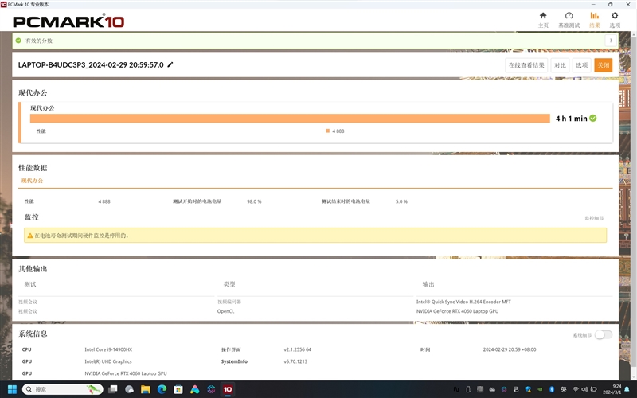Switch to the 结果 results tab
This screenshot has height=398, width=637.
(x=594, y=18)
